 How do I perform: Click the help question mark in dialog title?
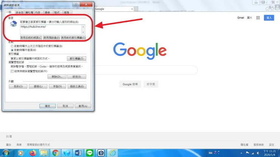point(76,5)
